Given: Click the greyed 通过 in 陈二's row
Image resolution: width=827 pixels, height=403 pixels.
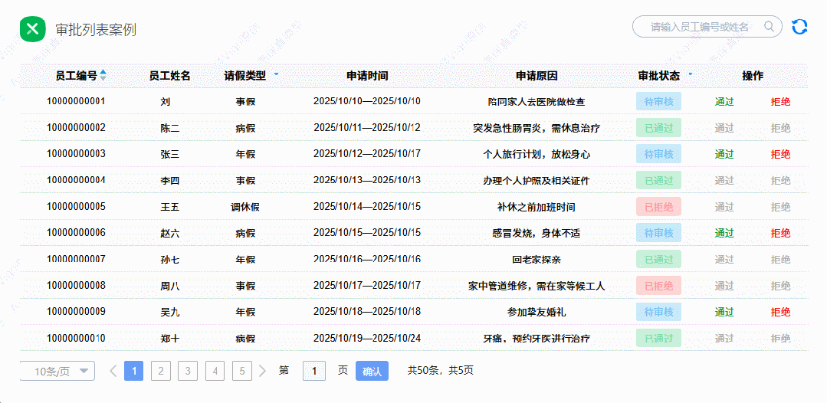Looking at the screenshot, I should (x=724, y=128).
